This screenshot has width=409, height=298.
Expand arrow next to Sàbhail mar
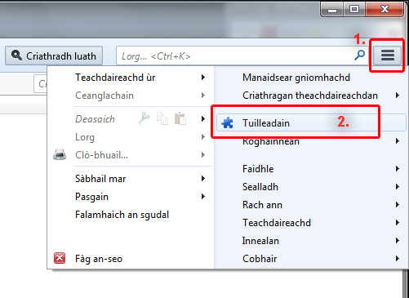coord(203,179)
